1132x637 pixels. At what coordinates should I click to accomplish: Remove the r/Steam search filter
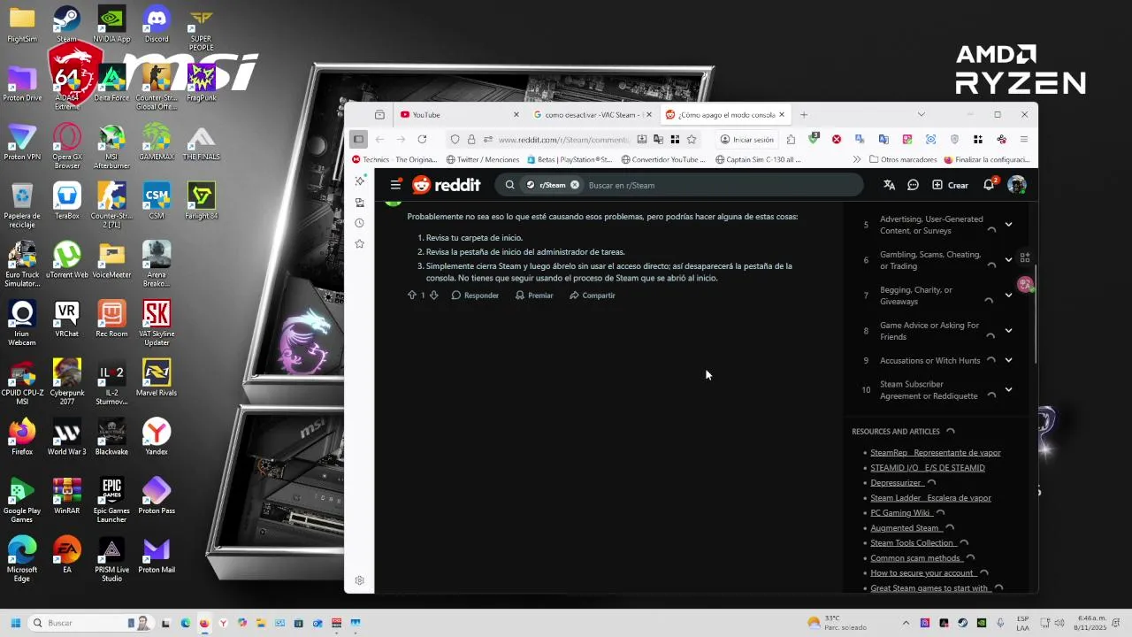click(575, 185)
